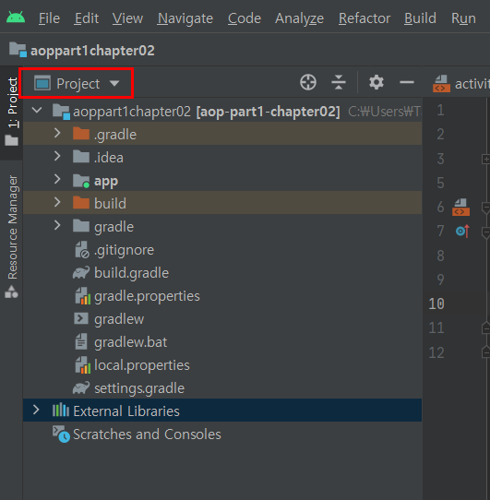Viewport: 490px width, 500px height.
Task: Click line number 1 in the gutter
Action: (x=440, y=110)
